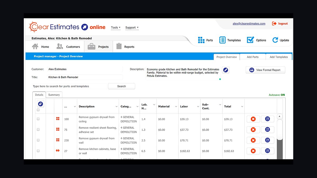Toggle Autosave ON indicator
This screenshot has width=317, height=178.
[x=277, y=95]
